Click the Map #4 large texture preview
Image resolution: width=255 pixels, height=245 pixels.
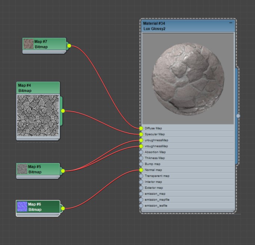coord(38,115)
